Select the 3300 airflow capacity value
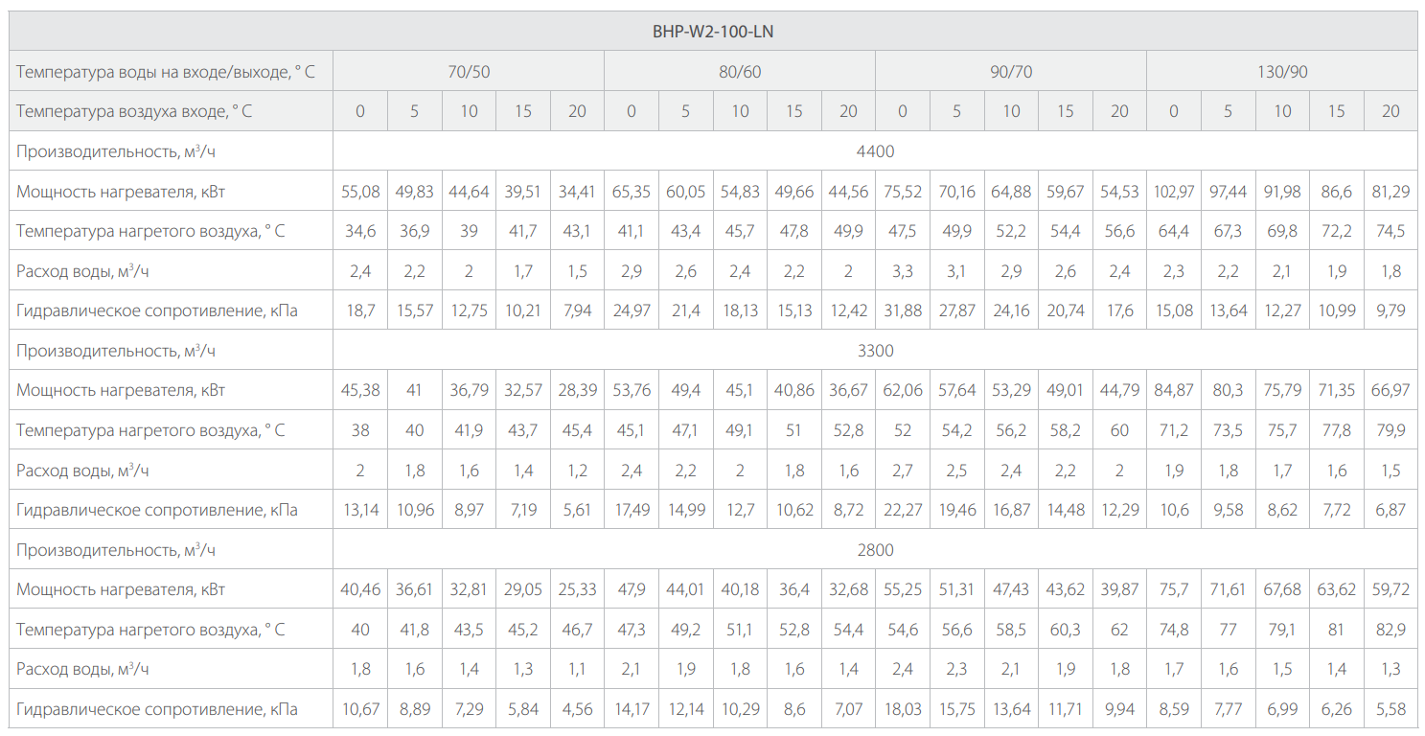The height and width of the screenshot is (736, 1425). [875, 351]
